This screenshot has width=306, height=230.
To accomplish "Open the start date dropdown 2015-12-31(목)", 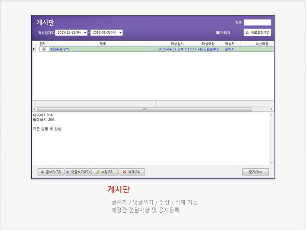I will pyautogui.click(x=85, y=32).
